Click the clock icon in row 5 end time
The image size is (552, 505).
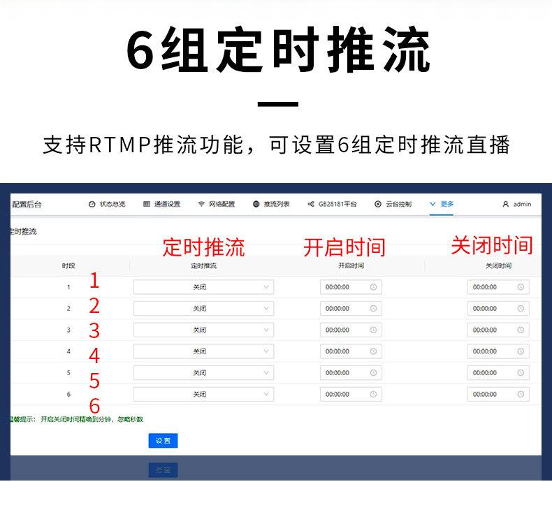click(521, 373)
